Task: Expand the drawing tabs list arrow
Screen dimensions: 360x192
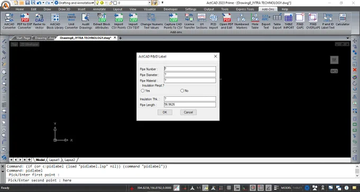Action: (x=348, y=38)
